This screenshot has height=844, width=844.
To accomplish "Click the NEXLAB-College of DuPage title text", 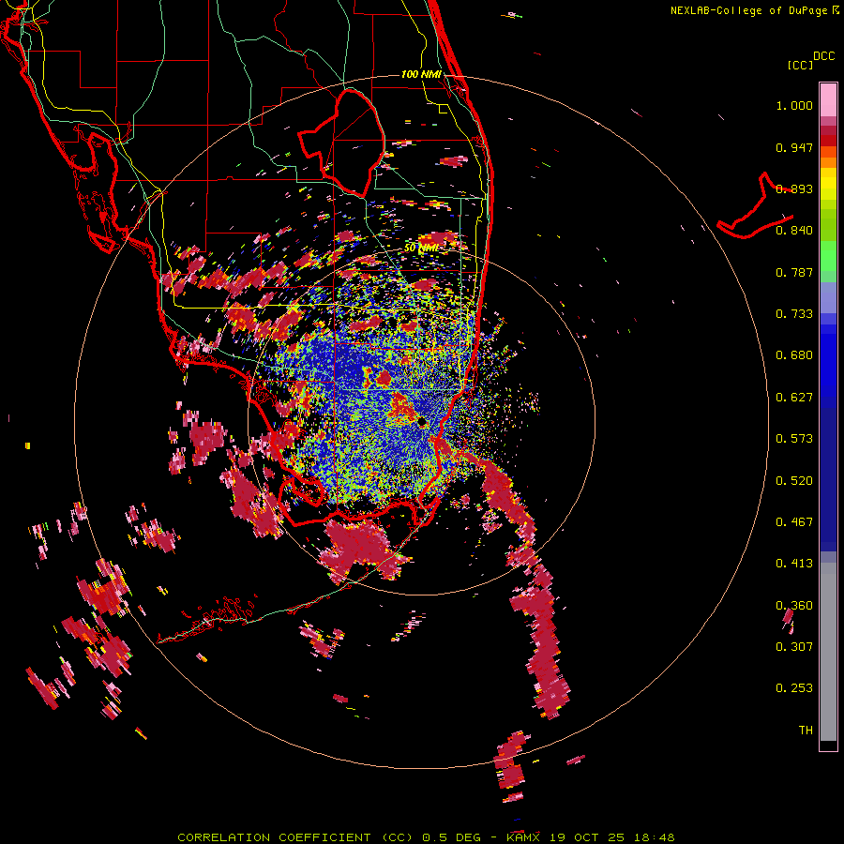I will point(754,10).
